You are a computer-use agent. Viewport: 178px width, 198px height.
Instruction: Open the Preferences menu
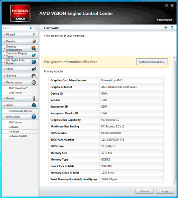pyautogui.click(x=164, y=20)
